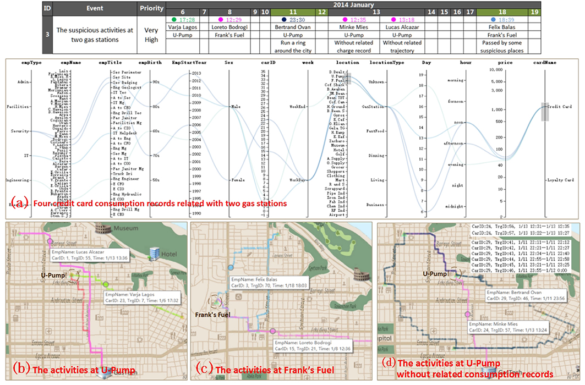Click the Female tick on Sex axis
The width and height of the screenshot is (585, 385).
[238, 180]
